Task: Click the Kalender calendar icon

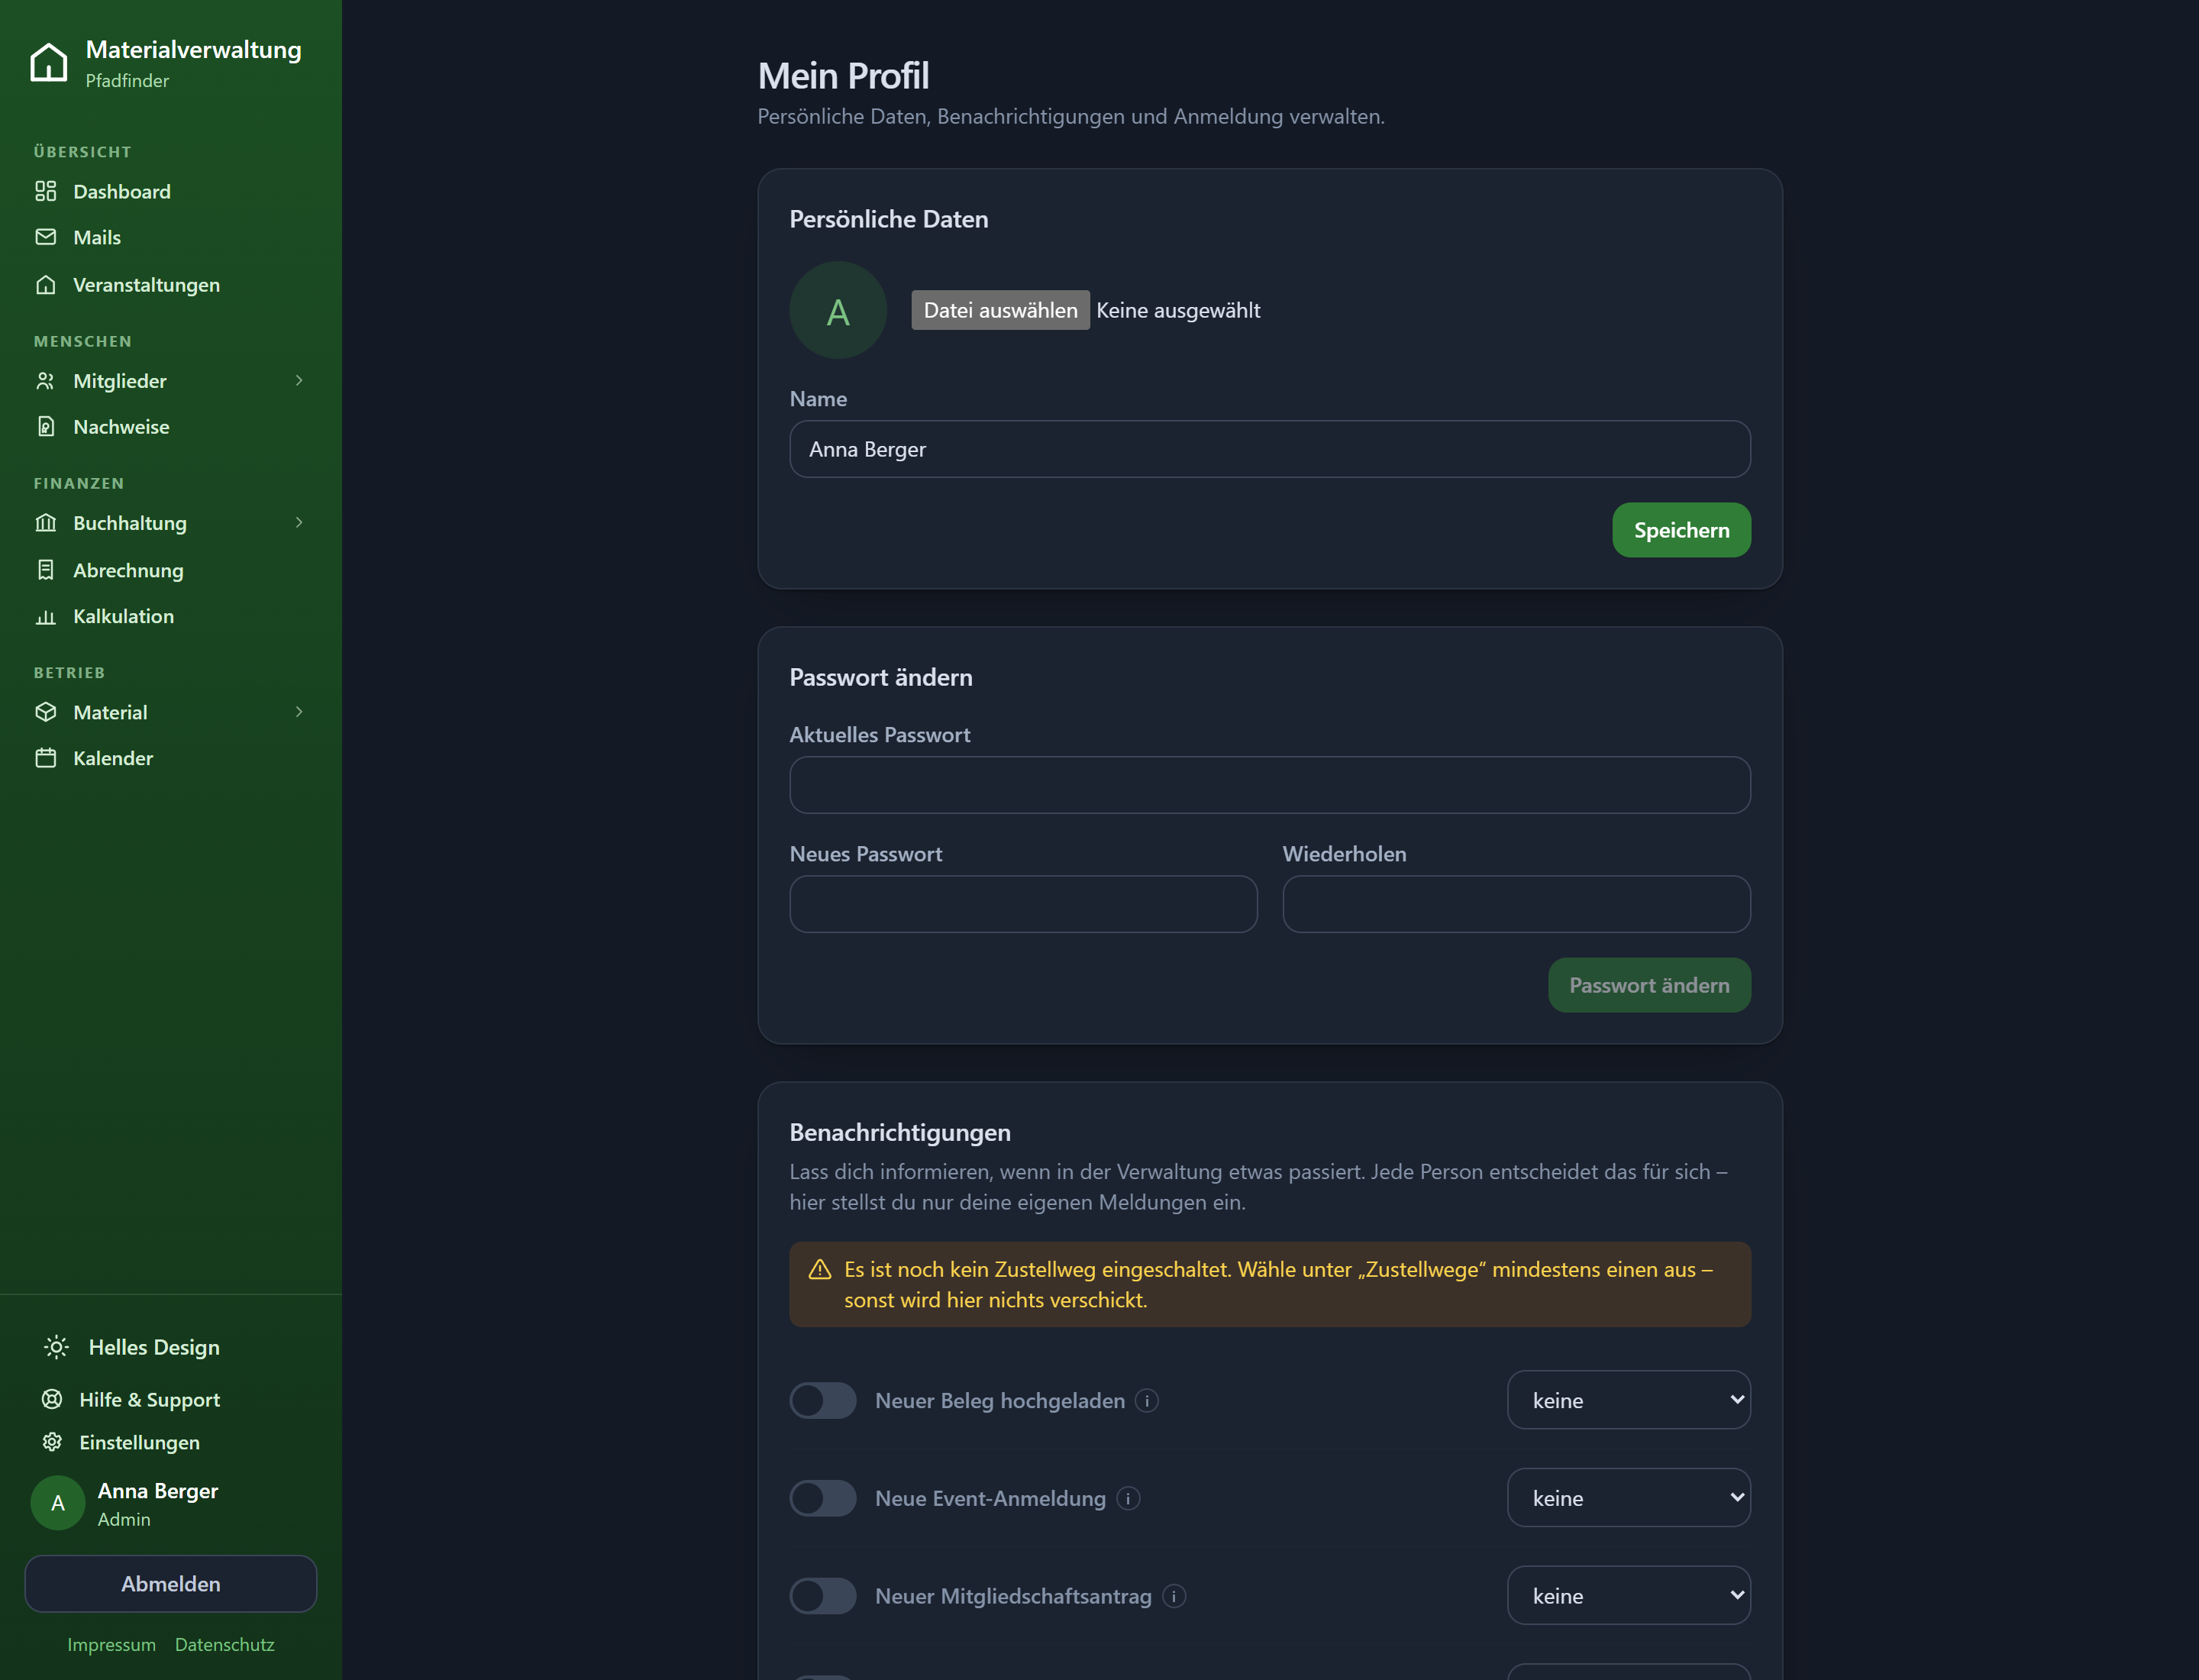Action: [46, 758]
